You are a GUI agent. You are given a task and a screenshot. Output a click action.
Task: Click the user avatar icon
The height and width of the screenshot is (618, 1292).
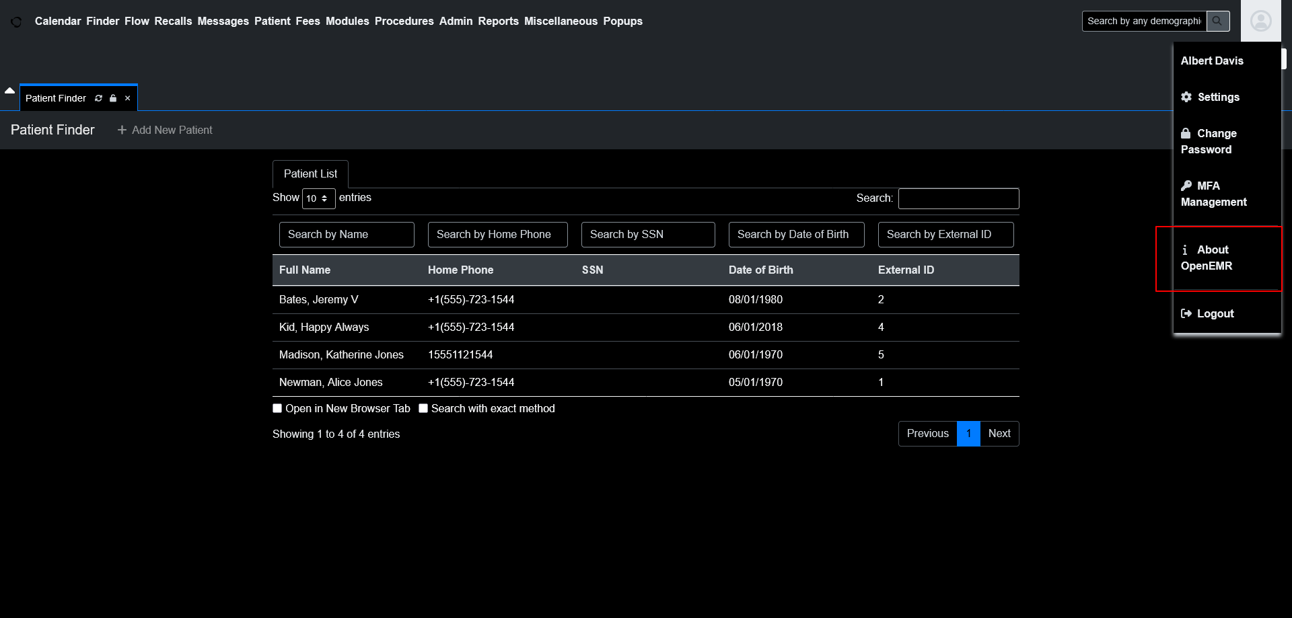pyautogui.click(x=1260, y=21)
